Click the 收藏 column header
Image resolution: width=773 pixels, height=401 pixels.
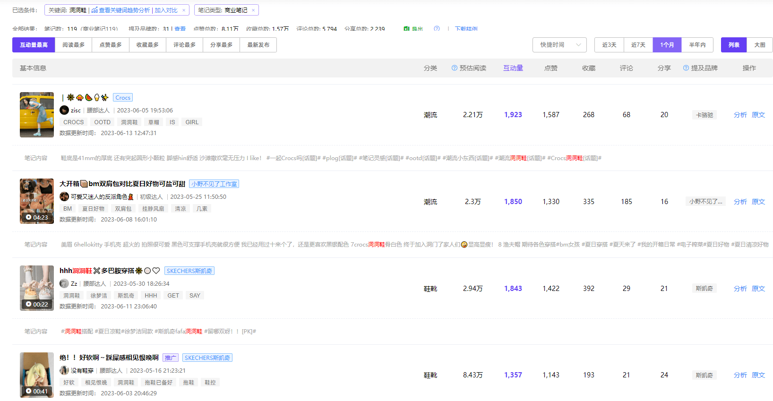pyautogui.click(x=589, y=68)
